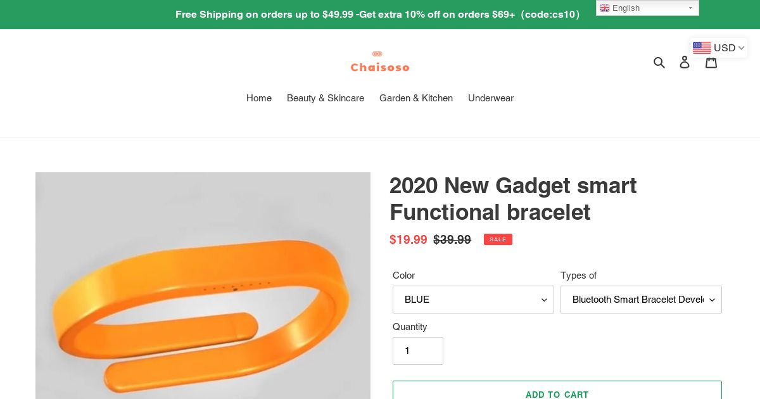This screenshot has height=399, width=760.
Task: Expand the Color dropdown set to BLUE
Action: tap(473, 300)
